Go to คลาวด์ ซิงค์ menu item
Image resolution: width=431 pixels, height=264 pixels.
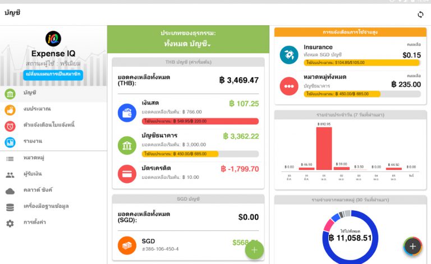click(38, 189)
